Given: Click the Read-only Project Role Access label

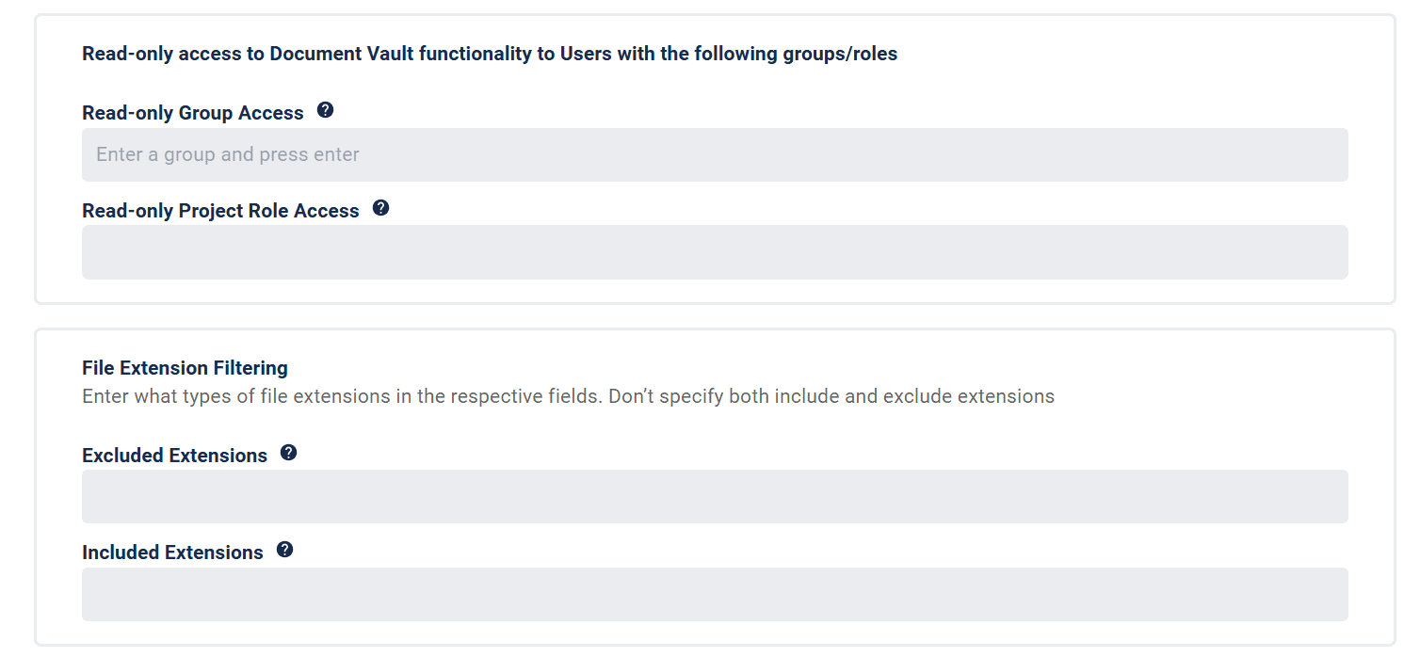Looking at the screenshot, I should click(x=220, y=211).
